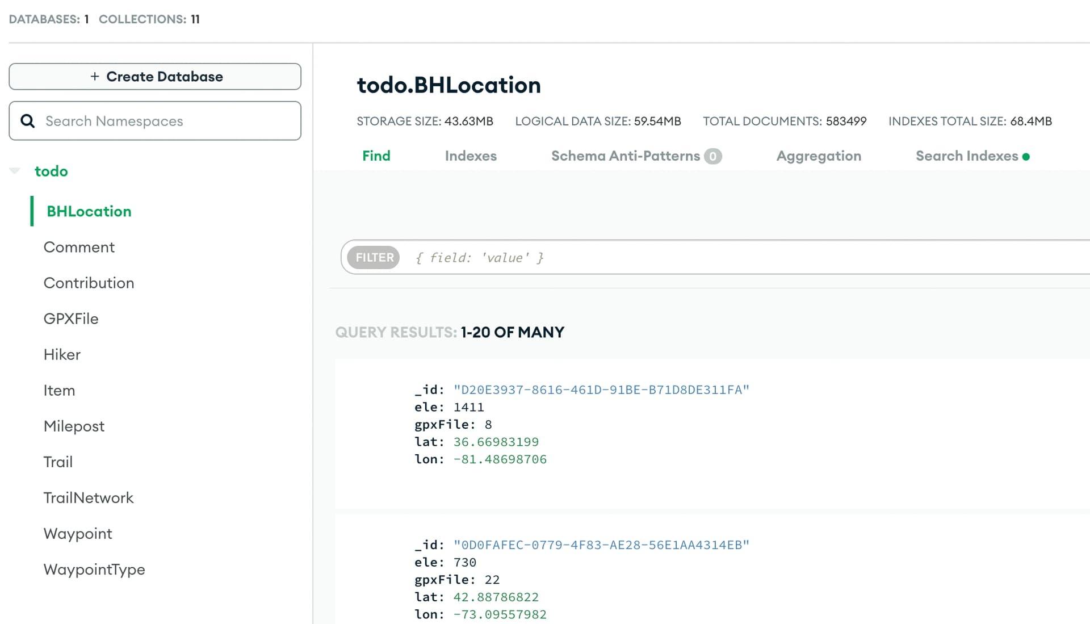
Task: Focus the Search Namespaces field
Action: point(165,121)
